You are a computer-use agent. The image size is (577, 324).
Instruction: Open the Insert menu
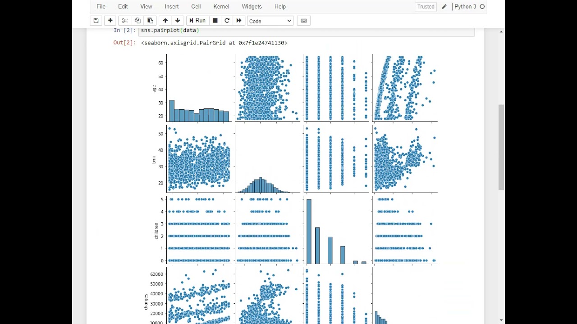(x=172, y=6)
